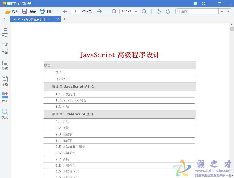Rotate the page counterclockwise

(x=158, y=11)
